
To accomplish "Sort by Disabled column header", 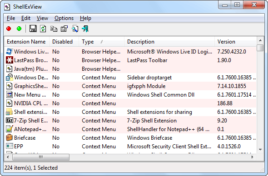I will pyautogui.click(x=64, y=42).
